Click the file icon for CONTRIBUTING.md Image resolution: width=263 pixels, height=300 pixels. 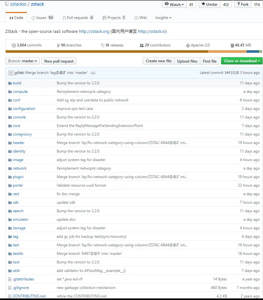(x=10, y=296)
